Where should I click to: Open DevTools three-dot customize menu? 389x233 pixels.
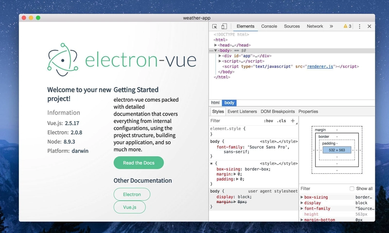pyautogui.click(x=359, y=26)
